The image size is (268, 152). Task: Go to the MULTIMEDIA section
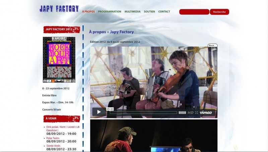click(132, 12)
